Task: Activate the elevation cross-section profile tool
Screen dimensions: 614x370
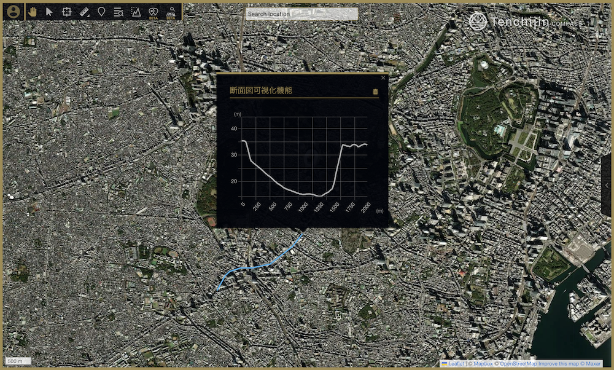Action: (136, 12)
